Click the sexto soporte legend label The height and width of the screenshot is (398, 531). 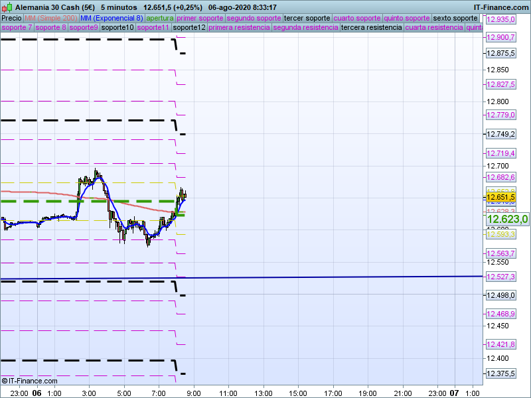point(455,18)
